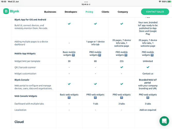Click the Contact us text for Widget customization

148,74
